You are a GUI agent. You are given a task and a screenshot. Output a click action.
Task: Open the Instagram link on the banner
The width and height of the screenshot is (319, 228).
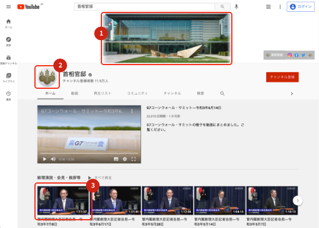(289, 55)
